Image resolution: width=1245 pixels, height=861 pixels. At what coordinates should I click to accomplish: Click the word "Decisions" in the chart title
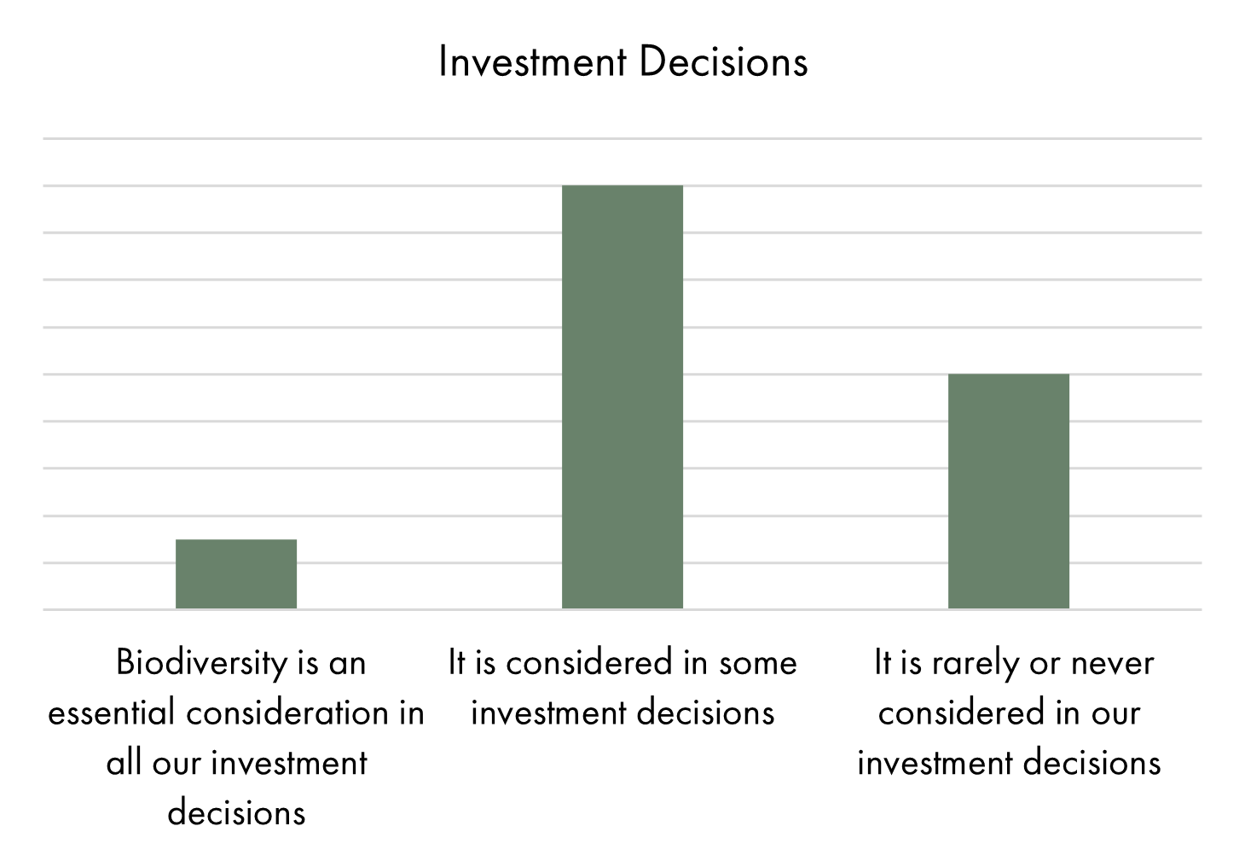722,62
